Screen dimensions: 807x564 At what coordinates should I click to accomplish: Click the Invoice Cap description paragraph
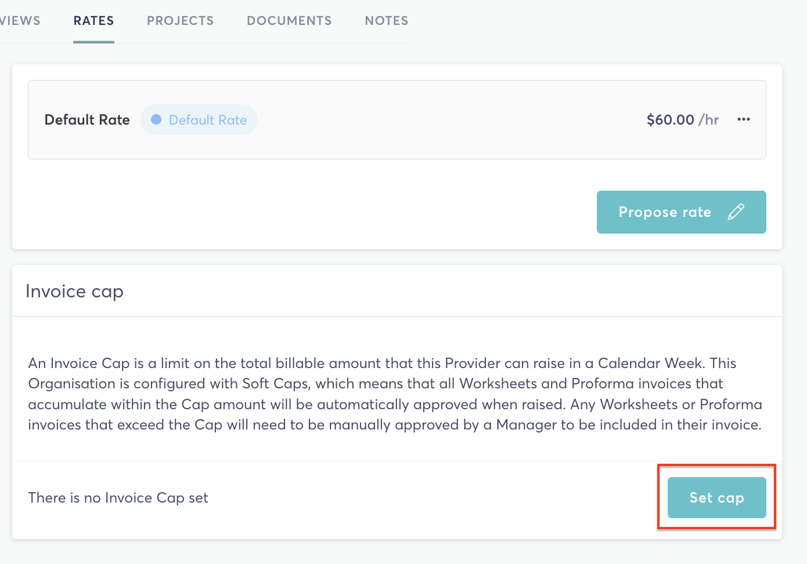(x=395, y=394)
